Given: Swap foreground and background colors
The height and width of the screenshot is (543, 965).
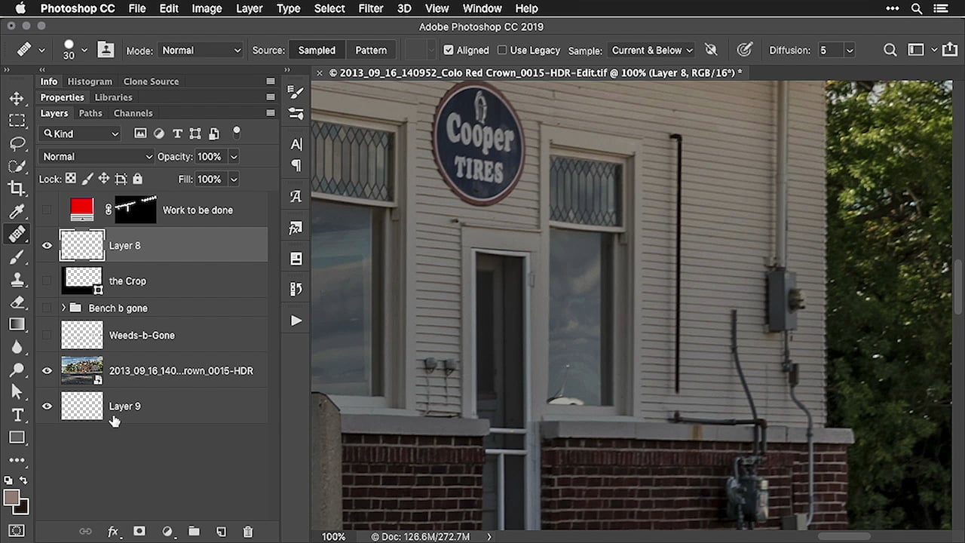Looking at the screenshot, I should (23, 480).
